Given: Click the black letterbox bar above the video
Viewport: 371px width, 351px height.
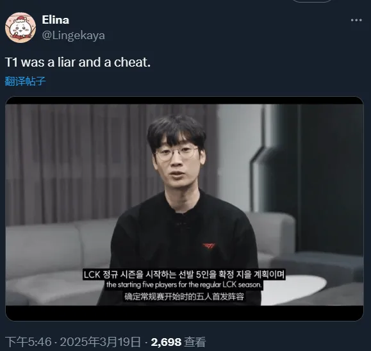Looking at the screenshot, I should click(x=185, y=101).
